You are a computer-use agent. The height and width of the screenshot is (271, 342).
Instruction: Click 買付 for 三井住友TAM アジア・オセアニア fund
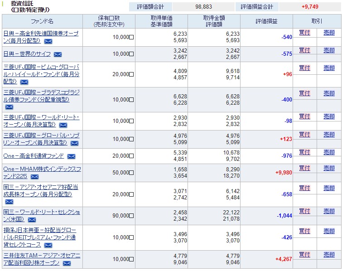pyautogui.click(x=304, y=255)
